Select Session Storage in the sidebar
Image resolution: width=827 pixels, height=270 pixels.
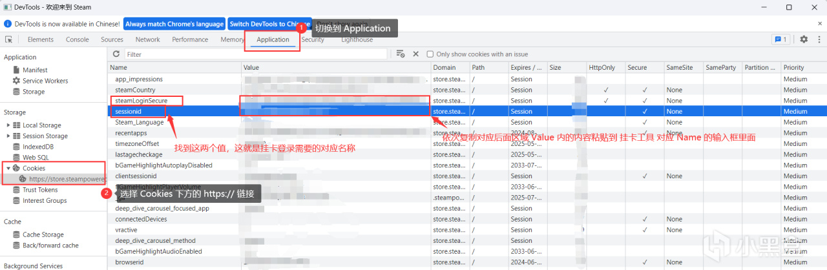coord(40,136)
